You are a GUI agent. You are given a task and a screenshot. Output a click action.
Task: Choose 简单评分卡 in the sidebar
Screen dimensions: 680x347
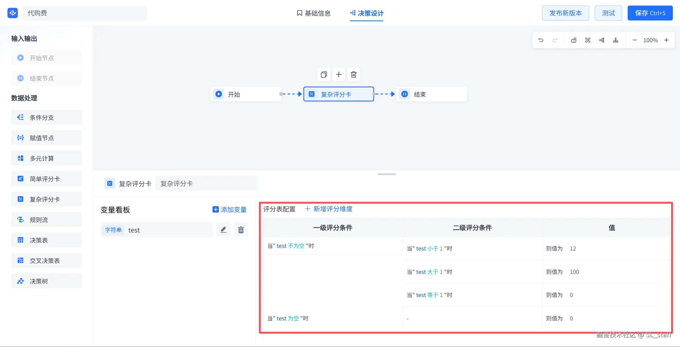pyautogui.click(x=46, y=179)
